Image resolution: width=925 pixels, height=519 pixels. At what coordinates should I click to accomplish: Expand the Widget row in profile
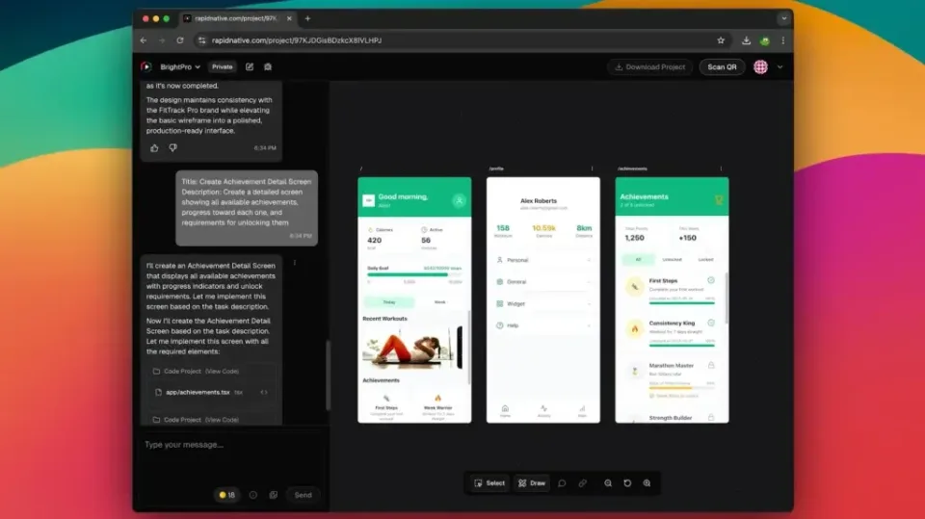click(542, 303)
